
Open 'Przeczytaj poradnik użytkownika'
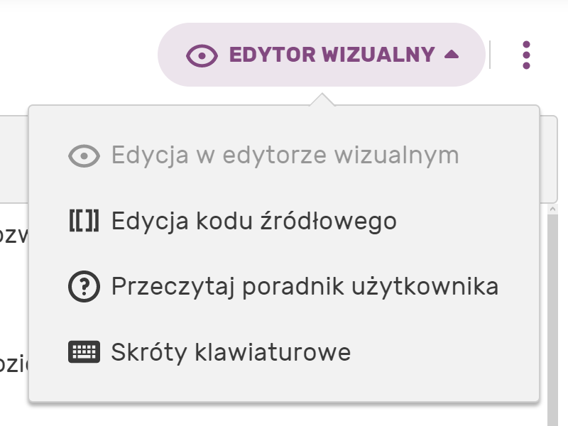(305, 287)
